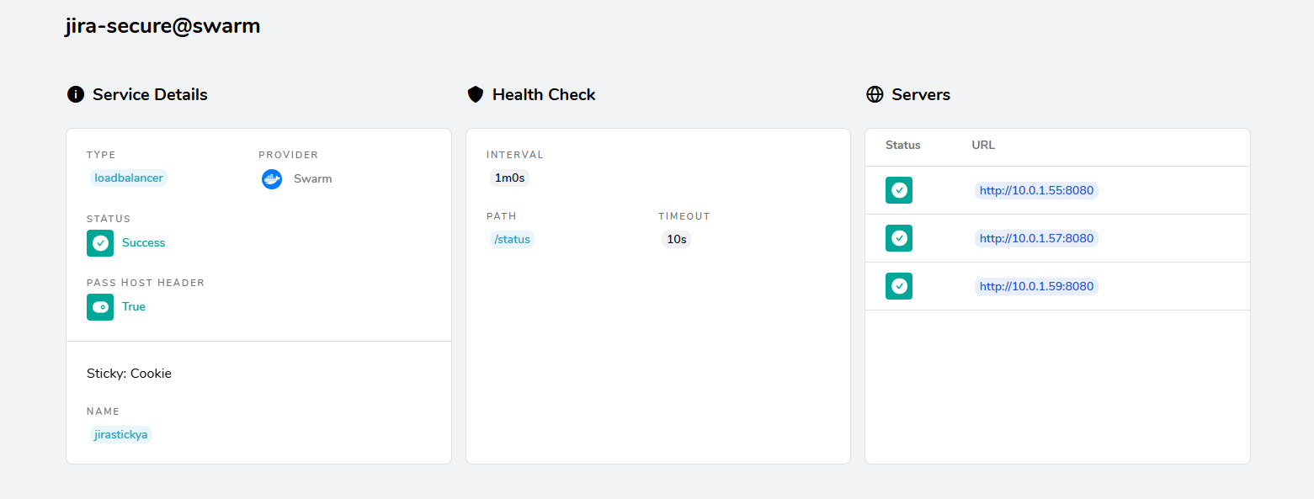Click the Status column header in Servers
The height and width of the screenshot is (499, 1314).
pyautogui.click(x=903, y=145)
